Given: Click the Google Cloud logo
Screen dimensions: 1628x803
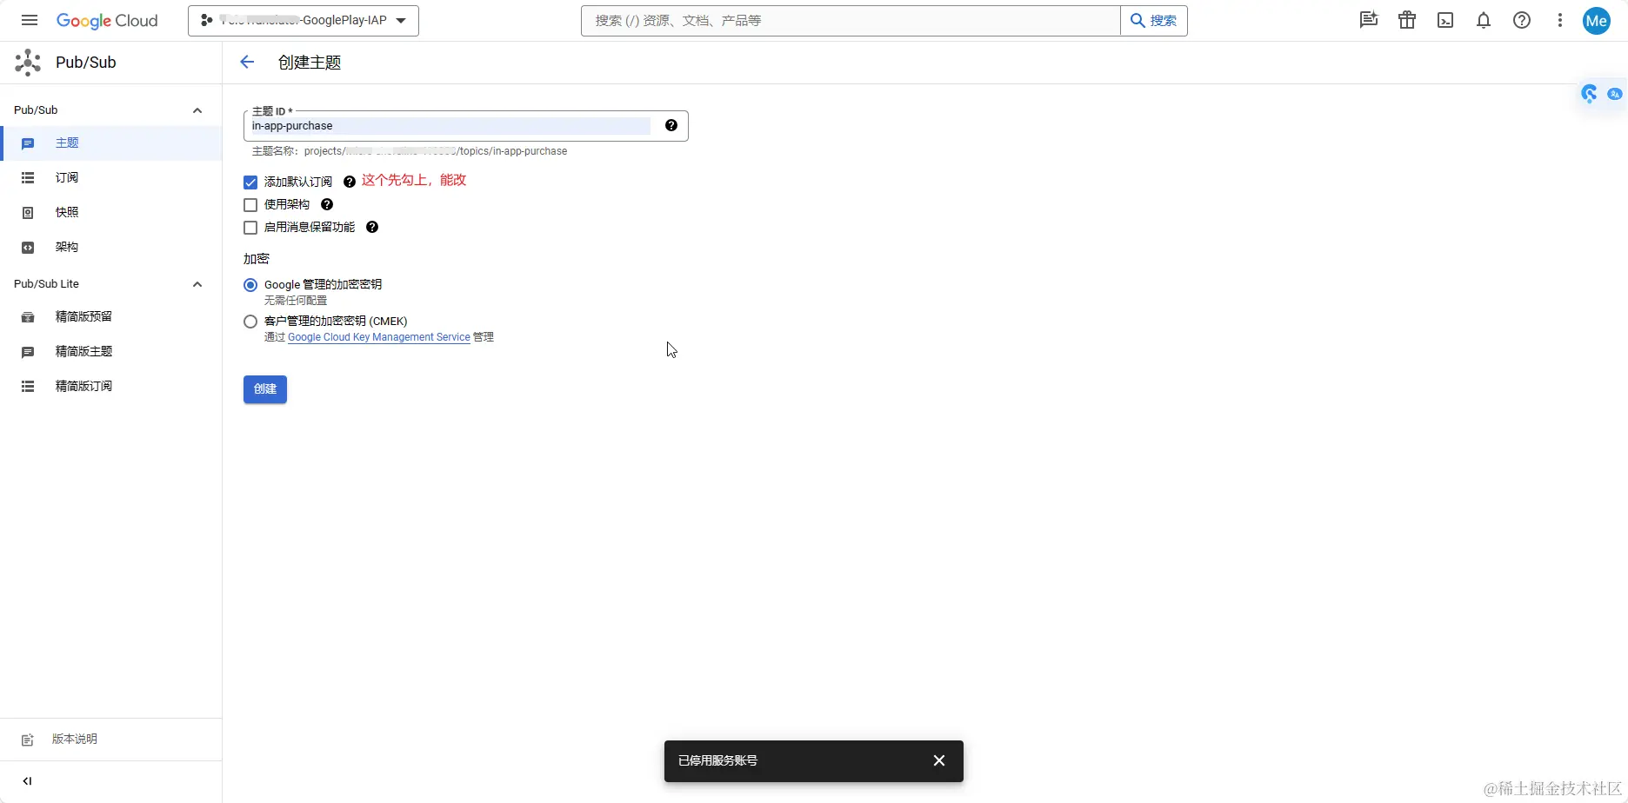Looking at the screenshot, I should pos(107,21).
